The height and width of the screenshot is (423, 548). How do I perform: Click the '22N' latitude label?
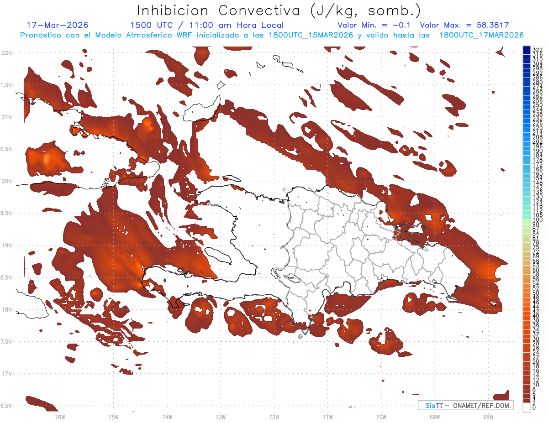coord(7,52)
